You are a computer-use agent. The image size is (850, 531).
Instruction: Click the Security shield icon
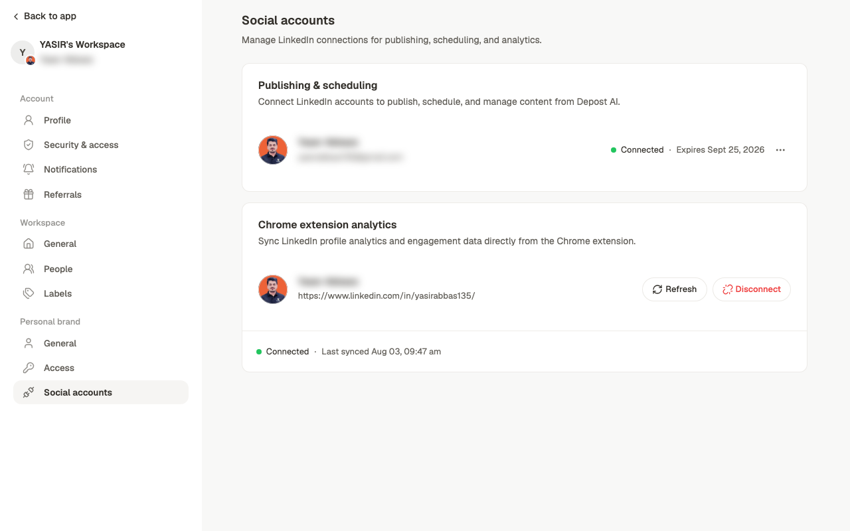point(29,145)
